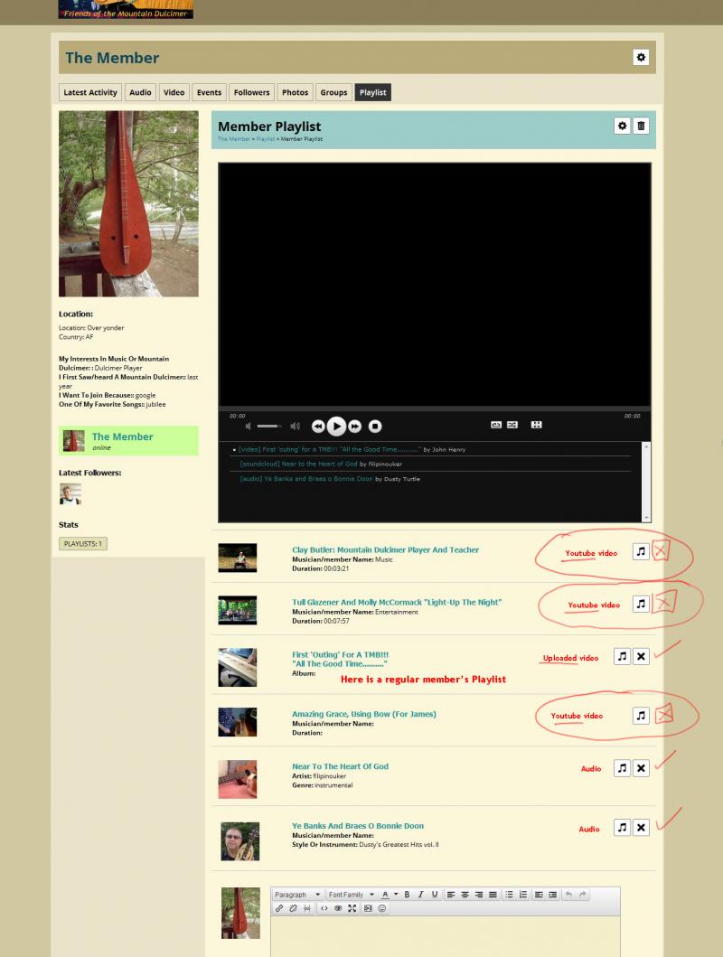Viewport: 723px width, 957px height.
Task: Toggle shuffle mode in the player
Action: coord(512,425)
